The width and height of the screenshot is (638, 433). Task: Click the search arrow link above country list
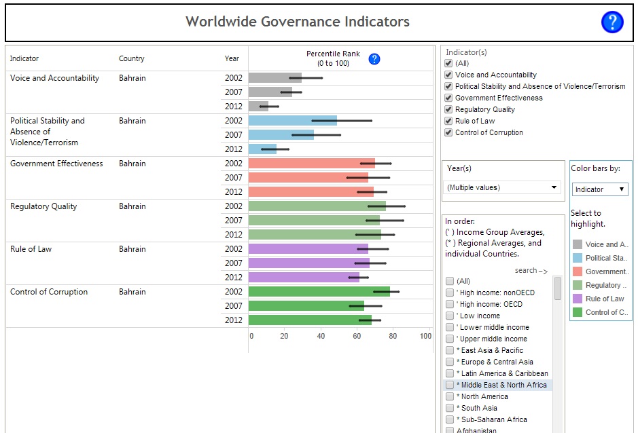point(531,271)
